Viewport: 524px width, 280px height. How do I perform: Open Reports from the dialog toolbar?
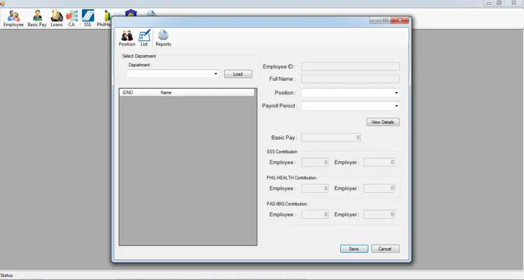pyautogui.click(x=163, y=38)
